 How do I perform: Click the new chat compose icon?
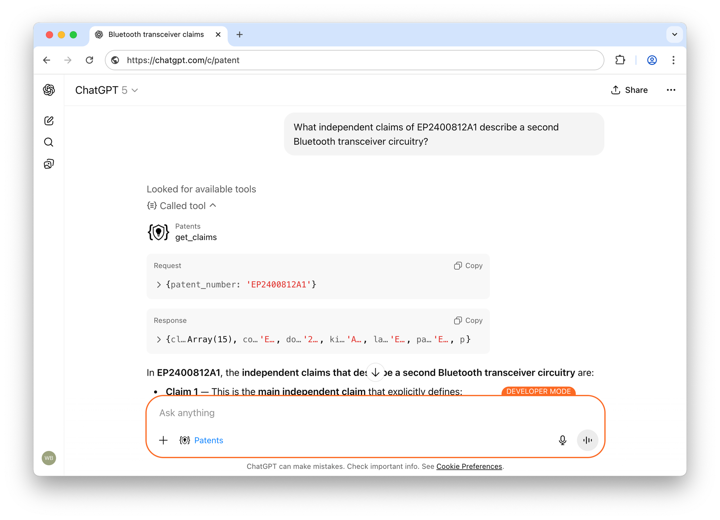pos(49,121)
